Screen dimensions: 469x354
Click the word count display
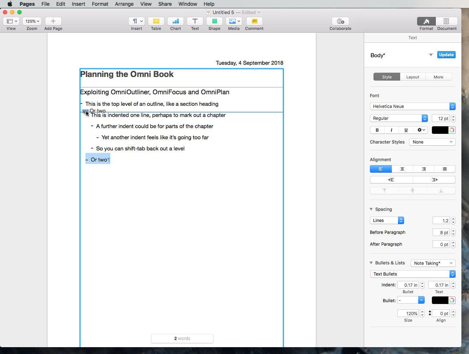tap(182, 339)
